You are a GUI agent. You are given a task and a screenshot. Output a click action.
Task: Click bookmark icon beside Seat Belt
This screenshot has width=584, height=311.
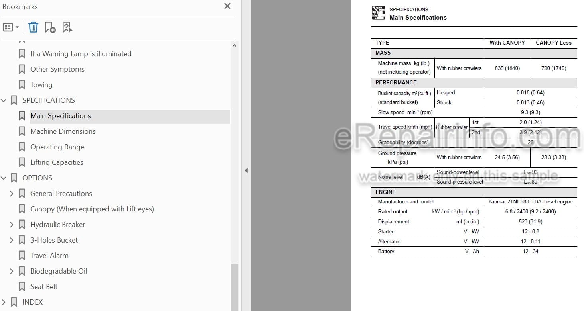tap(22, 287)
